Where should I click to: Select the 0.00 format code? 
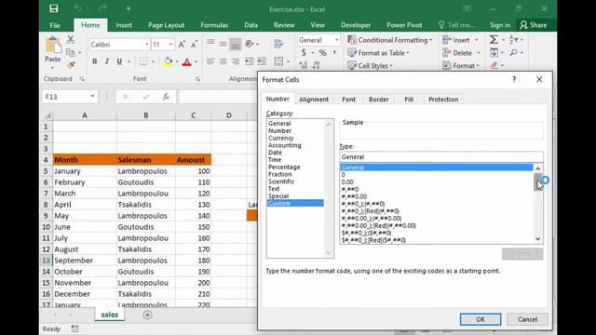click(x=347, y=182)
